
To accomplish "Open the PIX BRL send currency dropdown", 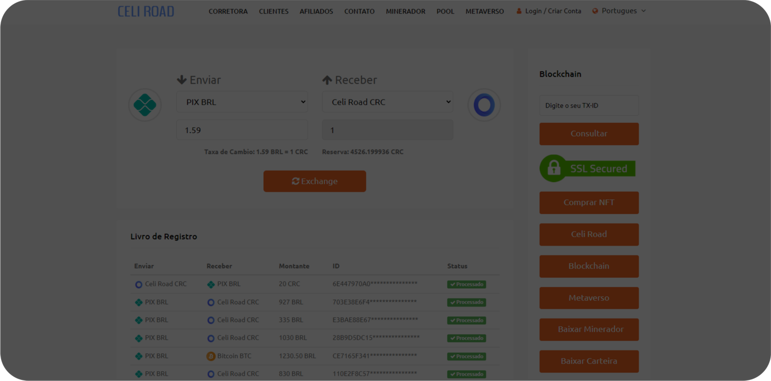I will 242,102.
